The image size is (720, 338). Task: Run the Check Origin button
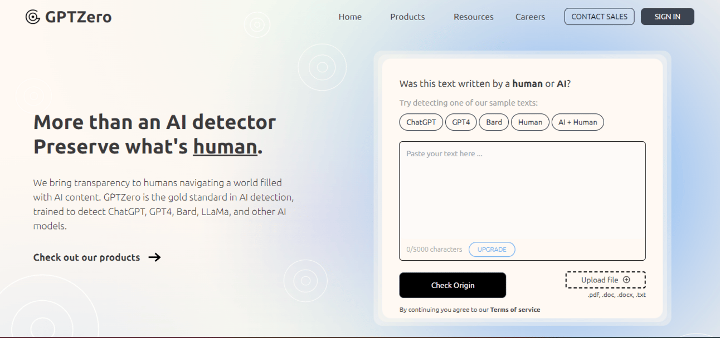point(453,285)
